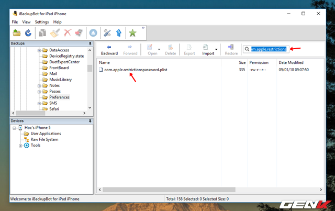This screenshot has width=335, height=211.
Task: Select the Tools item in Devices
Action: pos(36,146)
